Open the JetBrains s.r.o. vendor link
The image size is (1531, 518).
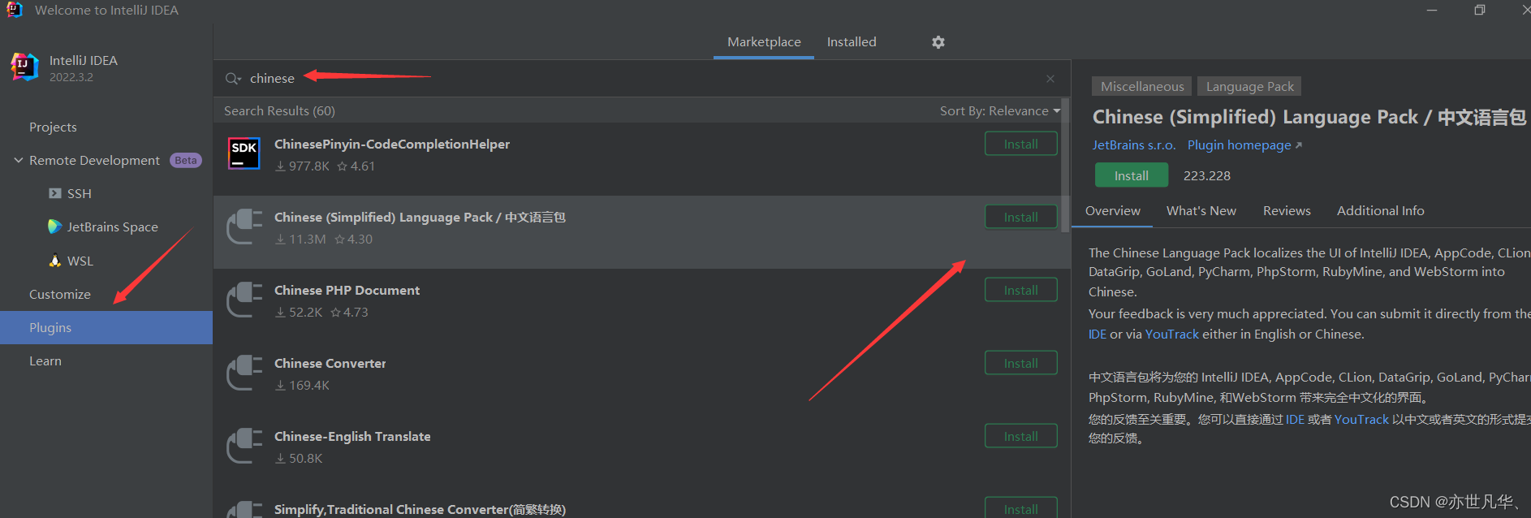[1134, 145]
